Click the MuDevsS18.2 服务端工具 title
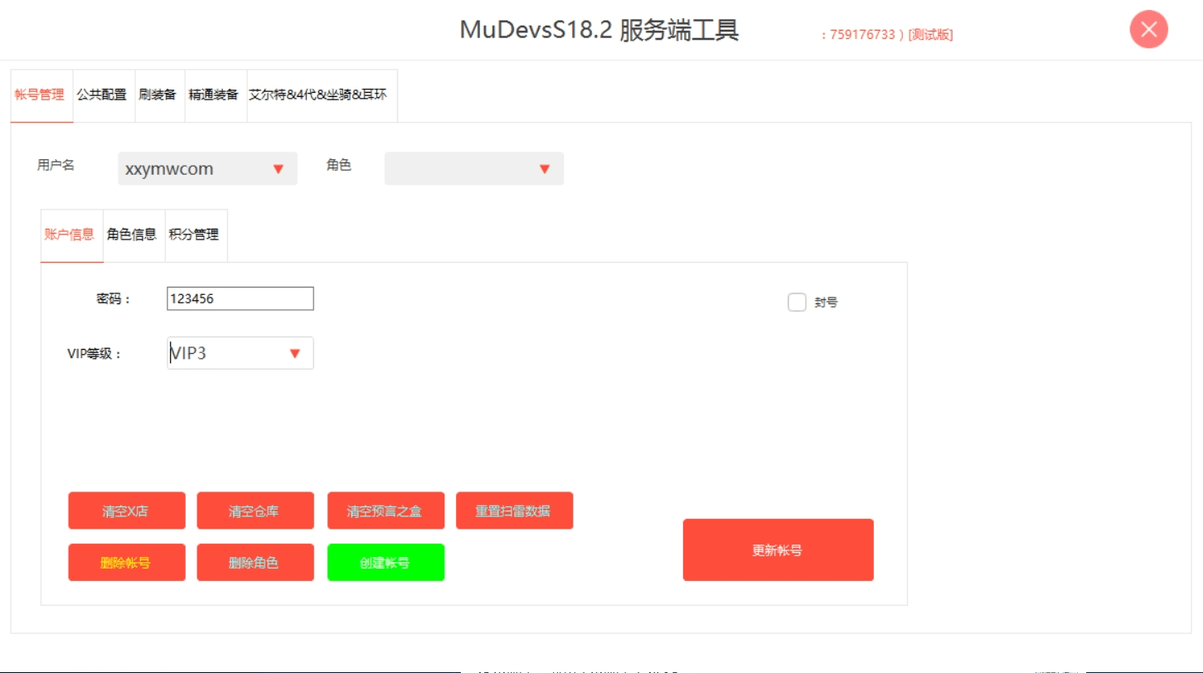The image size is (1203, 673). [599, 30]
